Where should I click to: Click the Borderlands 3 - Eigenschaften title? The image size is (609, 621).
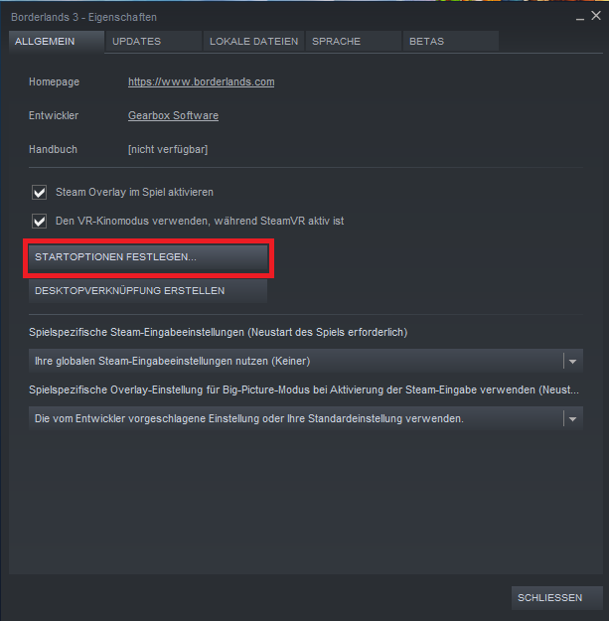(x=83, y=18)
